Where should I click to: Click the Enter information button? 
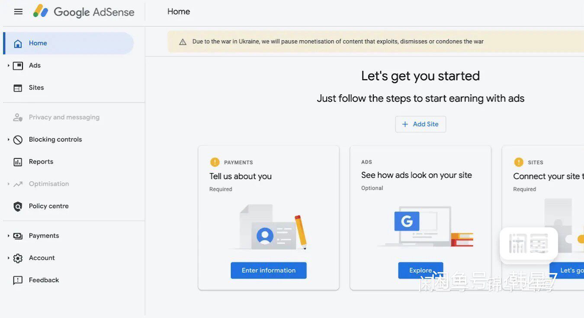tap(269, 270)
